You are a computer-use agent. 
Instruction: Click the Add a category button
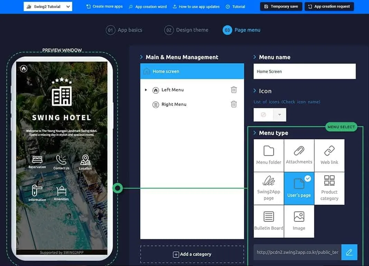(x=192, y=254)
